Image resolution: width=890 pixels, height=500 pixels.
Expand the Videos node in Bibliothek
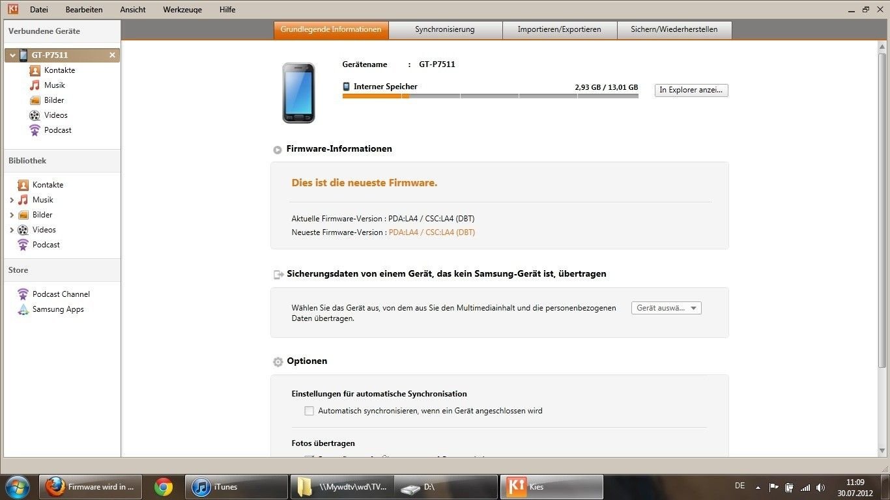pos(12,230)
